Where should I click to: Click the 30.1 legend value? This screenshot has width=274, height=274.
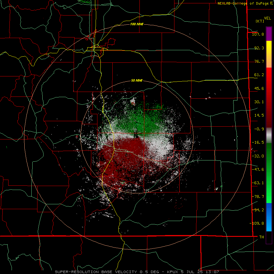[x=259, y=102]
